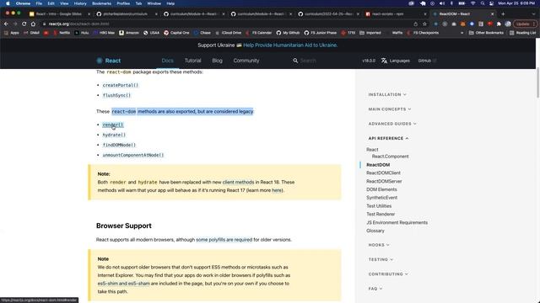Expand the Main Concepts sidebar section
Image resolution: width=540 pixels, height=303 pixels.
tap(390, 109)
